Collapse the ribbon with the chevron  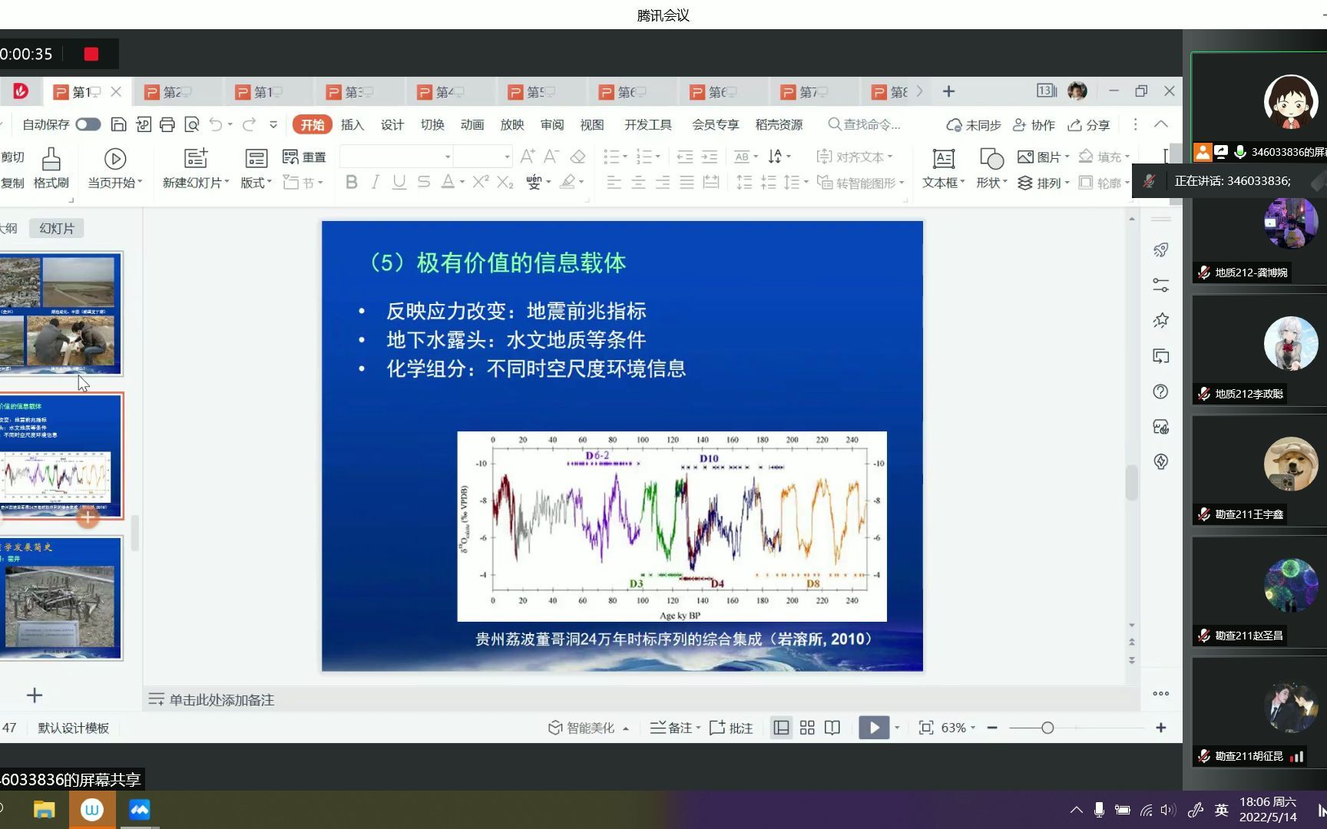pos(1161,124)
